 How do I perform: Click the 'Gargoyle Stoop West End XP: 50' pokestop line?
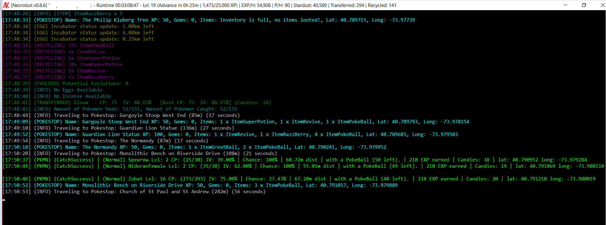(x=236, y=122)
